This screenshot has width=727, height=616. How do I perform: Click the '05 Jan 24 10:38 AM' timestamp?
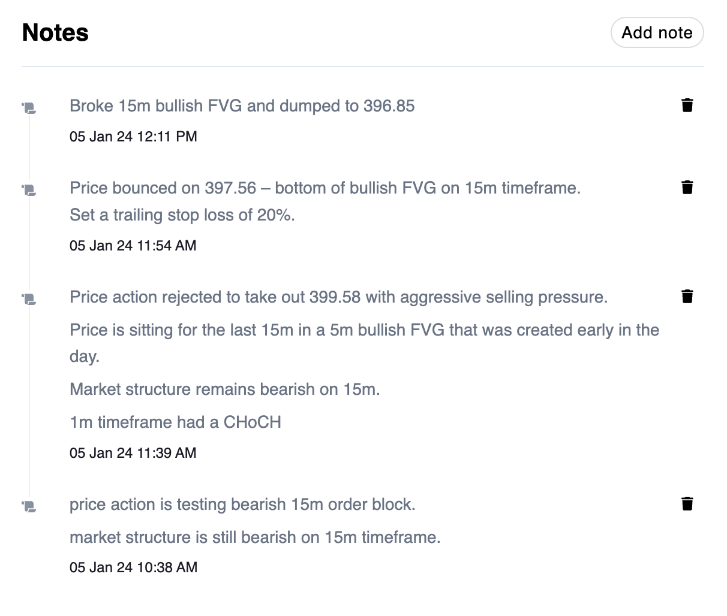coord(133,567)
